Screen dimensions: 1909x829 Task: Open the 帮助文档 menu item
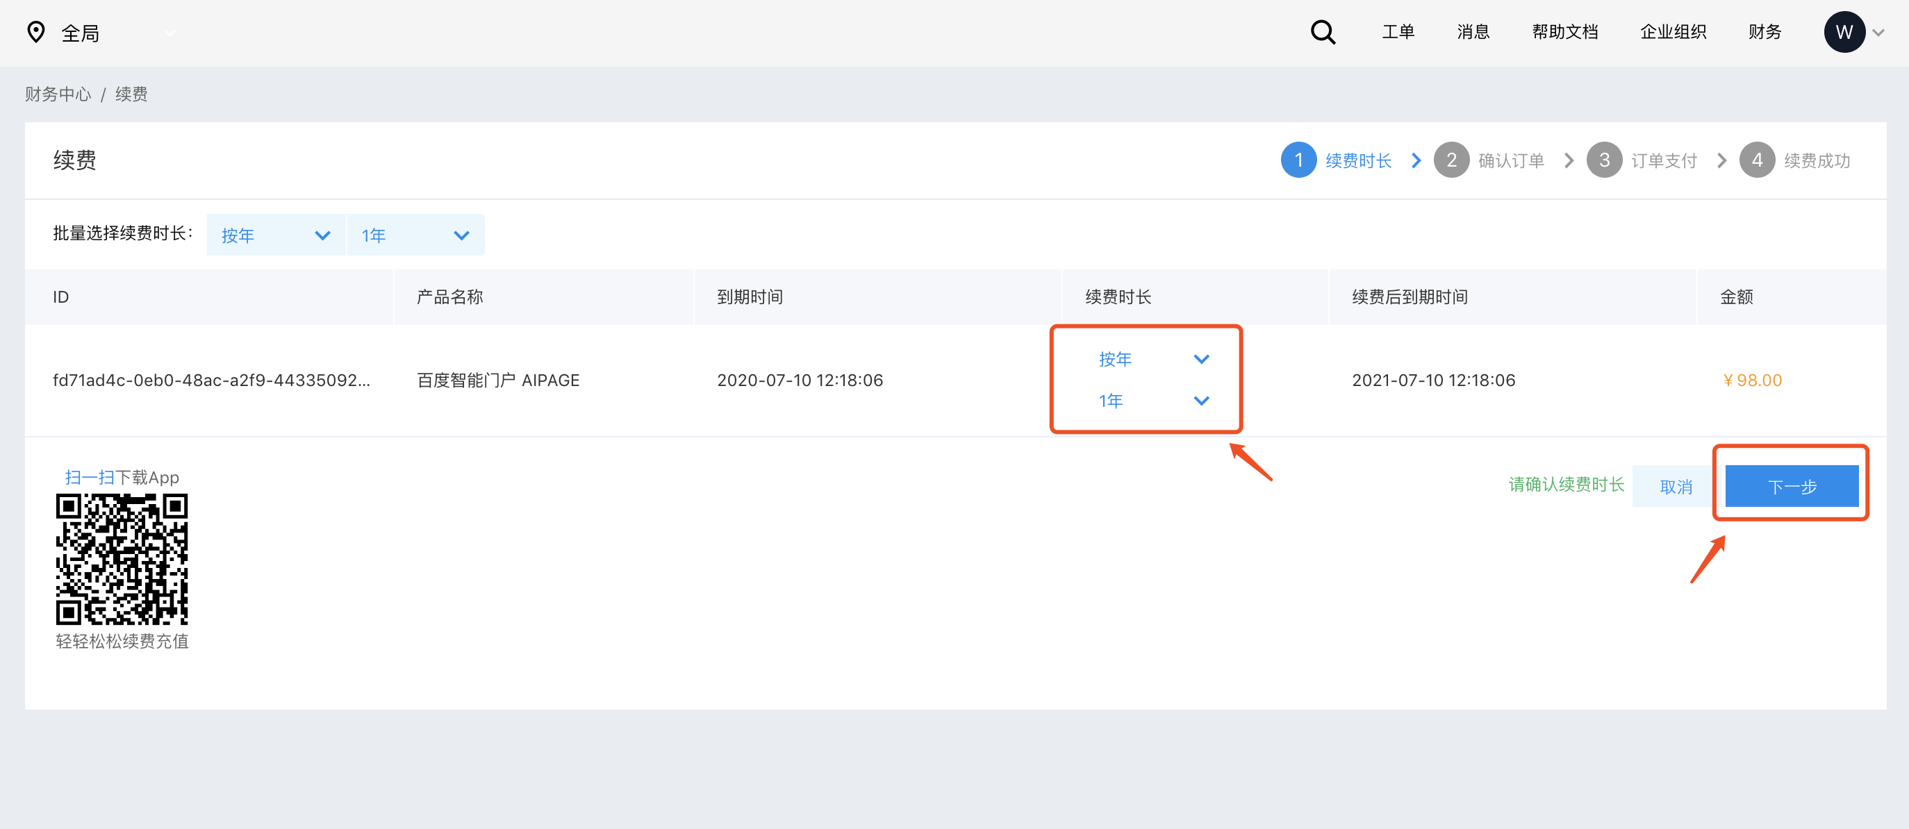[x=1564, y=32]
